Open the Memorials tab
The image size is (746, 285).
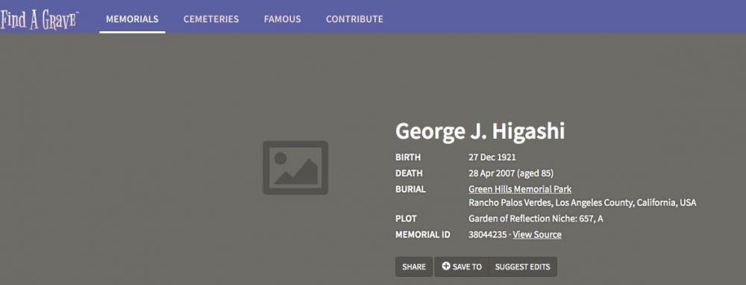(132, 19)
